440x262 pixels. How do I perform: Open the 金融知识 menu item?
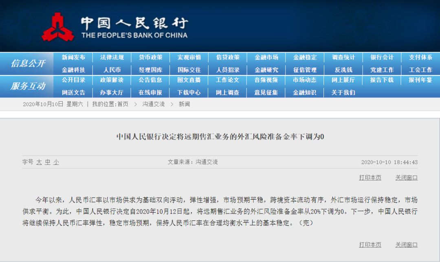pos(305,92)
